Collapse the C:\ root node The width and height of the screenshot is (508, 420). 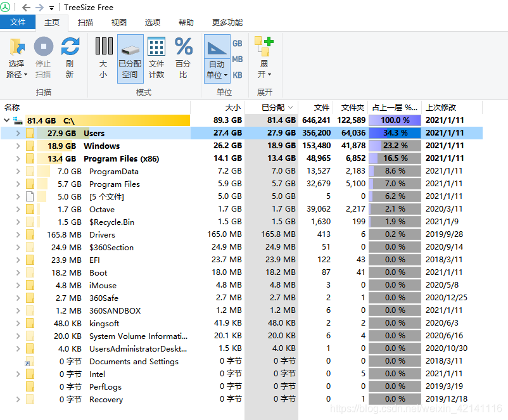(x=6, y=120)
